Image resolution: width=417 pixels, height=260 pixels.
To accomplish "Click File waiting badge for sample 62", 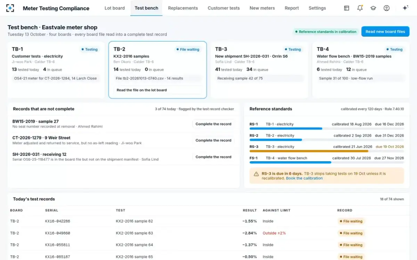I will [351, 221].
